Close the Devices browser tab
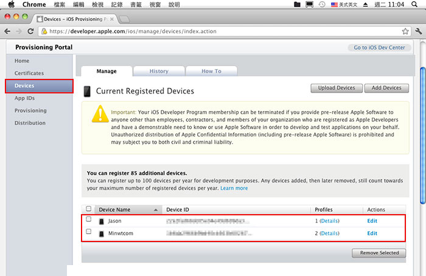Viewport: 426px width, 276px height. 111,19
